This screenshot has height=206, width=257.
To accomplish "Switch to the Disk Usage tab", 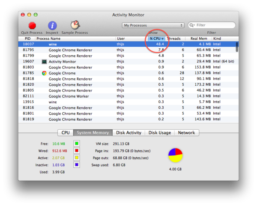I will click(x=160, y=133).
